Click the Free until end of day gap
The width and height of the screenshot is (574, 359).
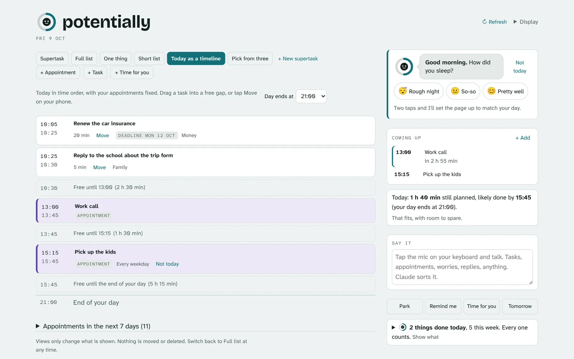[x=206, y=284]
